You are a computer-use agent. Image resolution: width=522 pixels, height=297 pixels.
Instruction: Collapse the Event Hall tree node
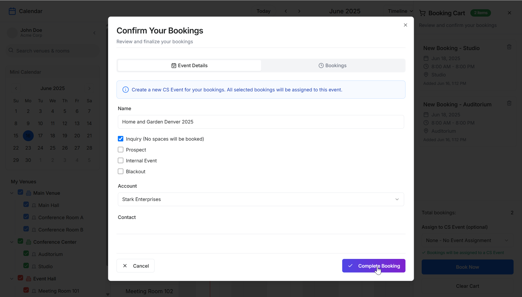click(x=12, y=279)
